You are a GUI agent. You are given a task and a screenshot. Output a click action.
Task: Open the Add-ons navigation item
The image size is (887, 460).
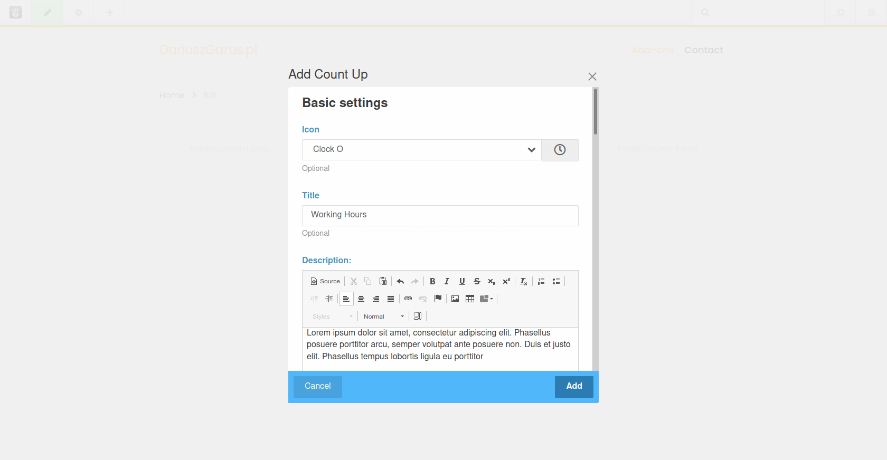click(652, 50)
